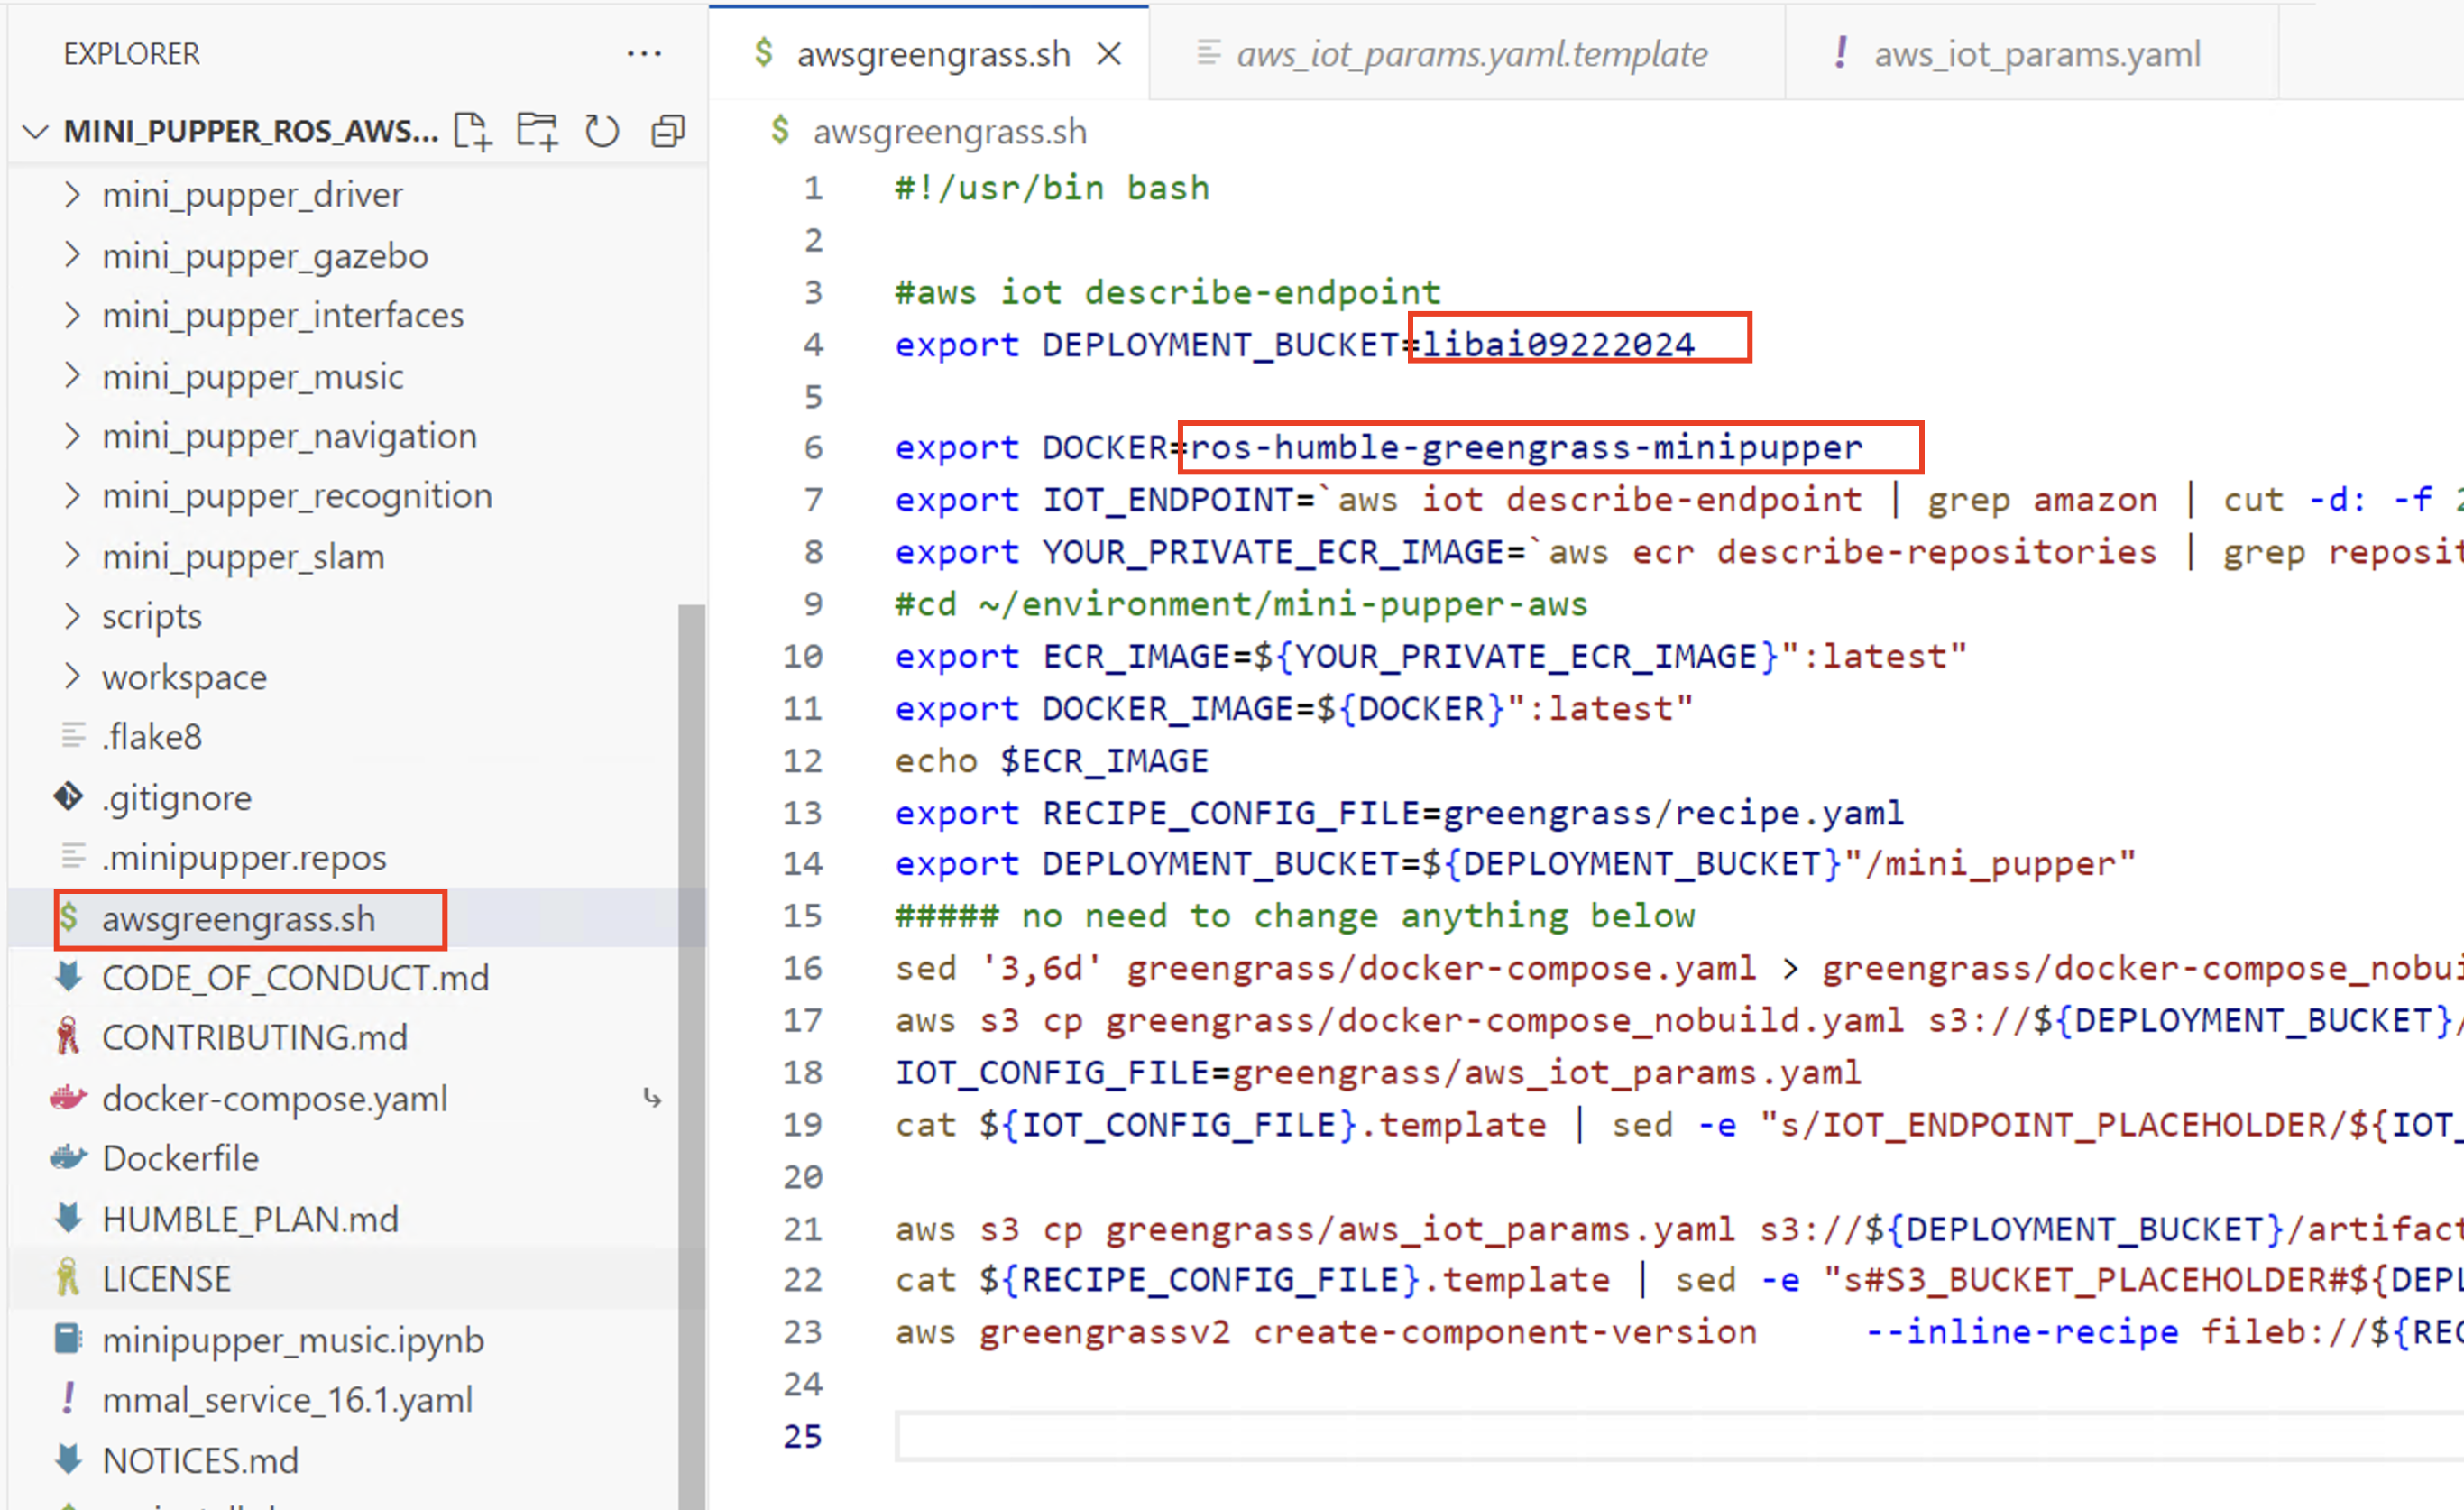2464x1510 pixels.
Task: Click the New File icon in Explorer
Action: coord(472,131)
